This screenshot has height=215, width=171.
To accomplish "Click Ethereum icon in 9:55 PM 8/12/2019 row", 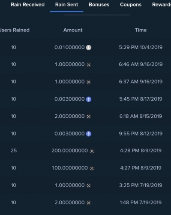I will tap(89, 134).
